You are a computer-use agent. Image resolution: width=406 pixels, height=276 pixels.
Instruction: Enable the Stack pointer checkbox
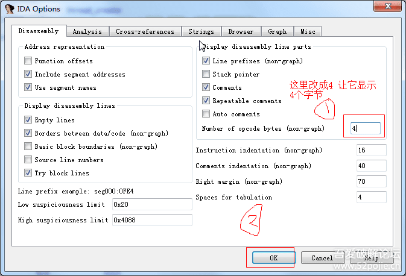point(206,74)
